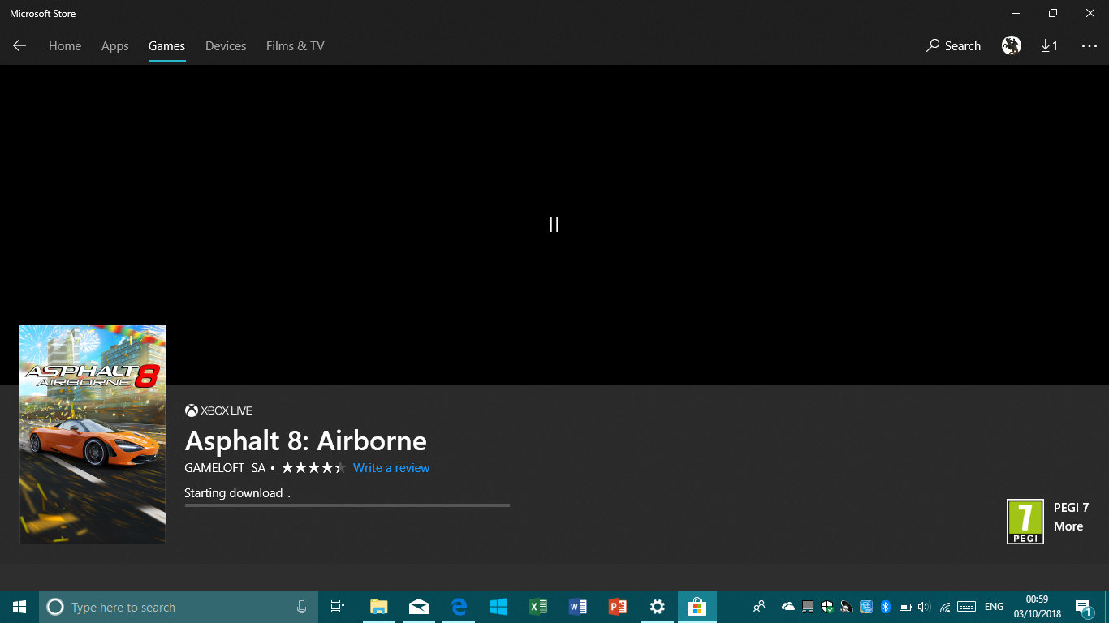The image size is (1109, 623).
Task: Launch Excel from taskbar
Action: tap(538, 607)
